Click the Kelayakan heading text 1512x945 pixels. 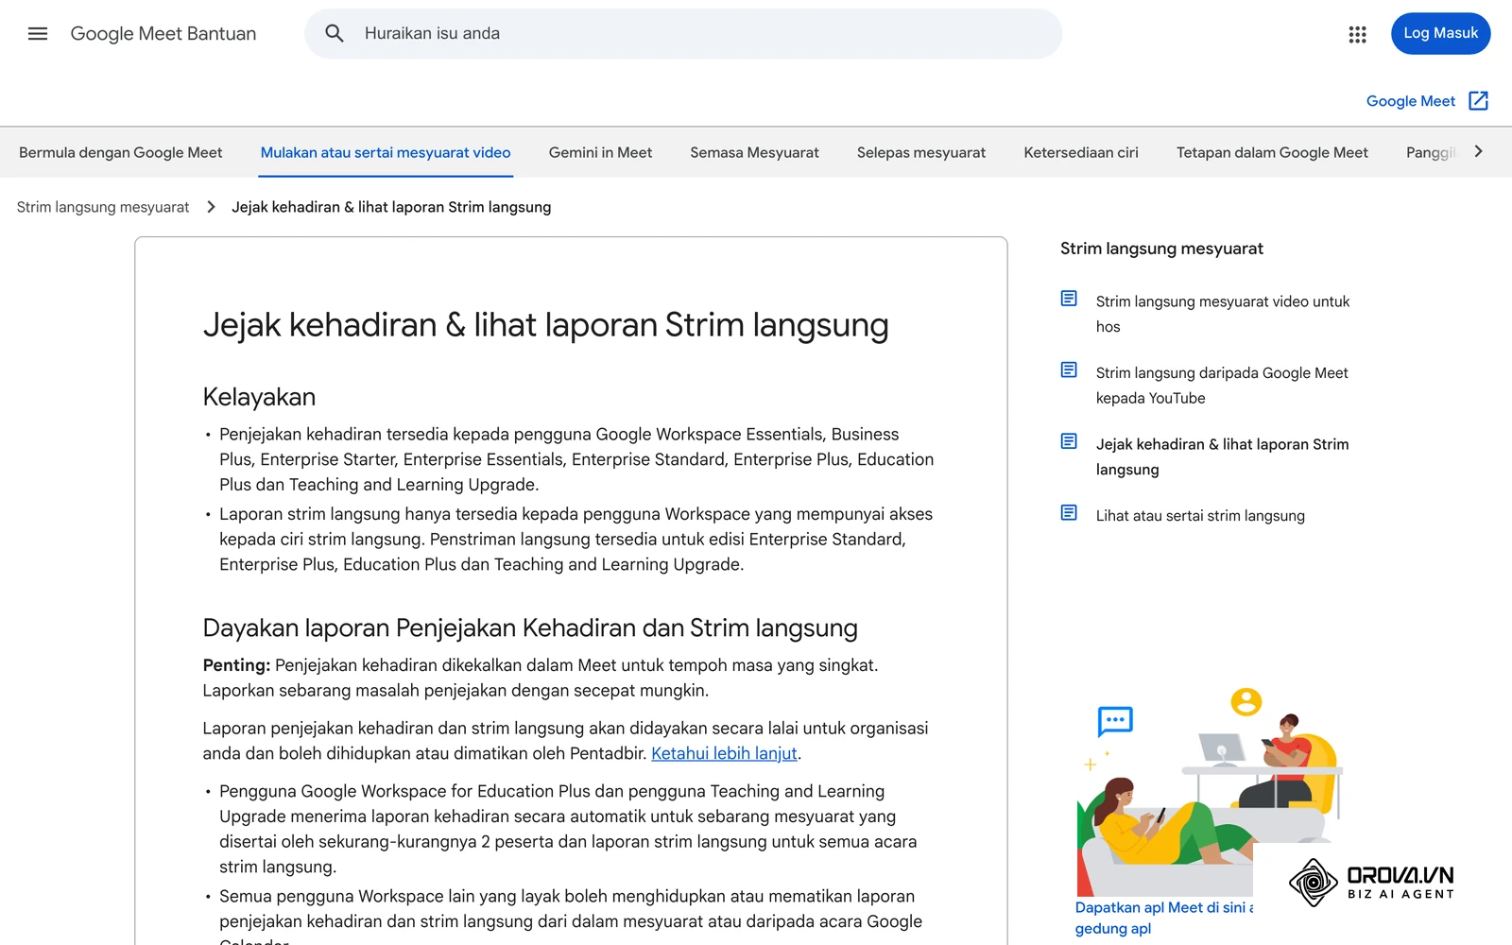(259, 397)
